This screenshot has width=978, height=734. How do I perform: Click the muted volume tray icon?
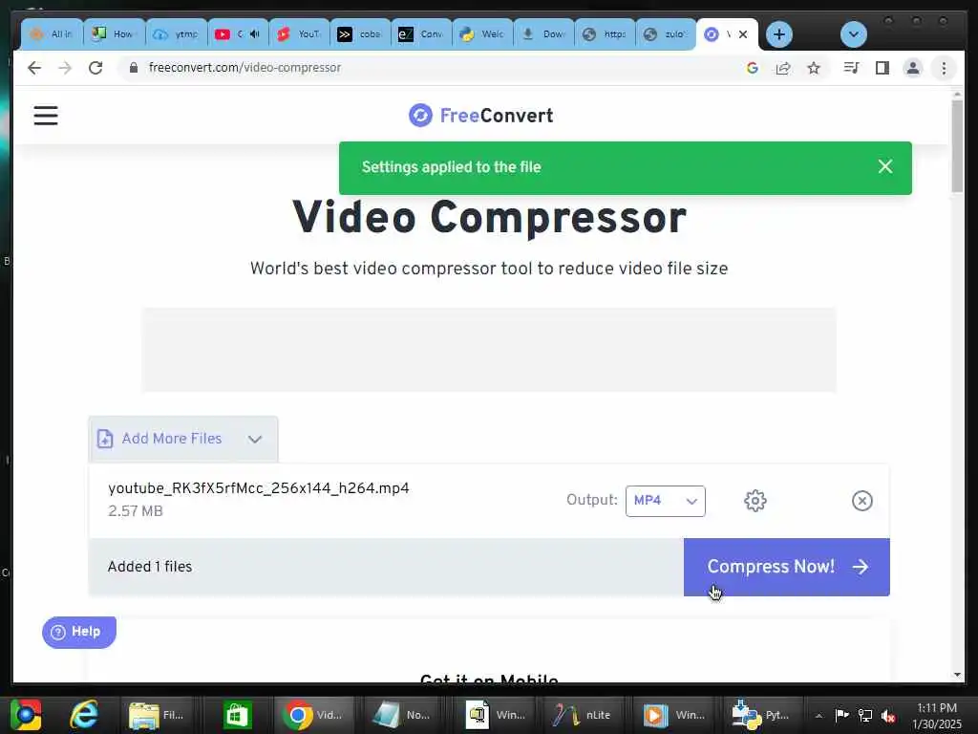click(x=888, y=715)
